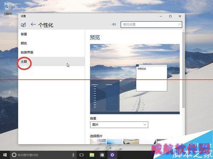Activate the Cortana microphone icon
The width and height of the screenshot is (213, 159).
click(73, 155)
